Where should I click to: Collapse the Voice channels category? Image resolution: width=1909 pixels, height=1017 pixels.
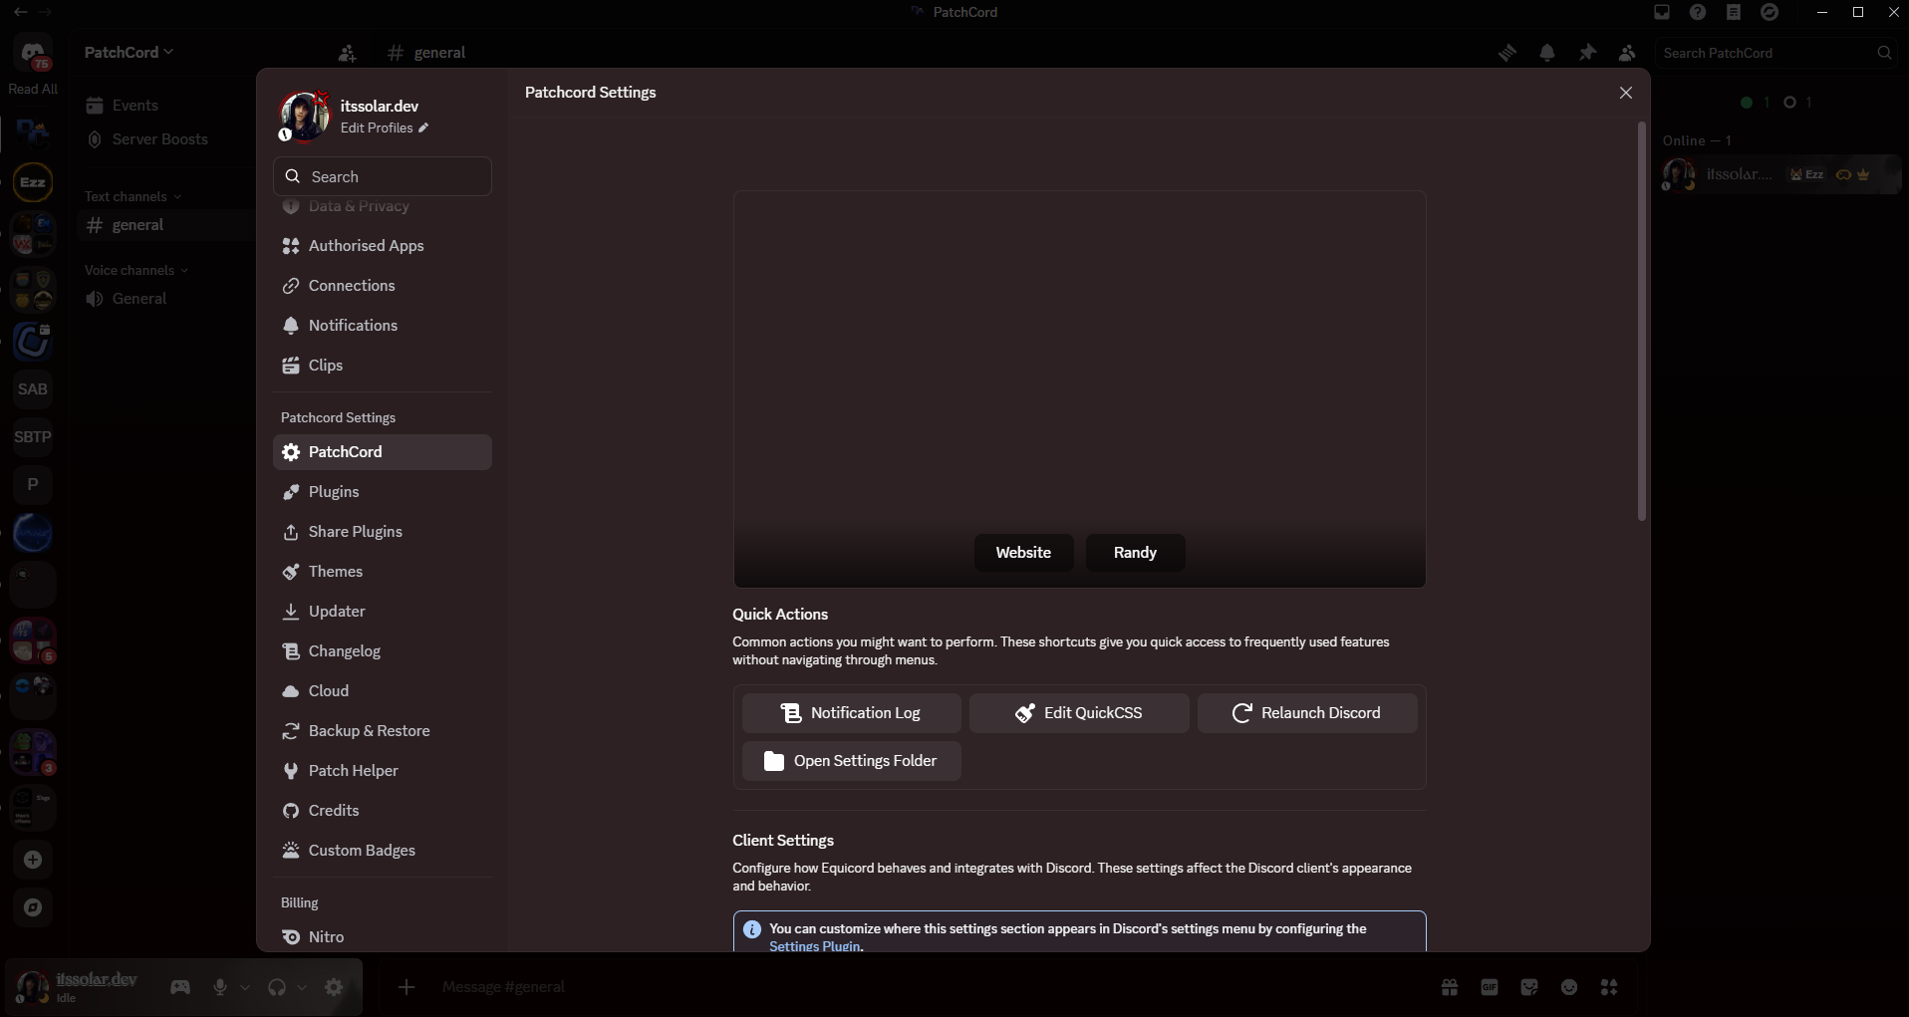coord(136,270)
